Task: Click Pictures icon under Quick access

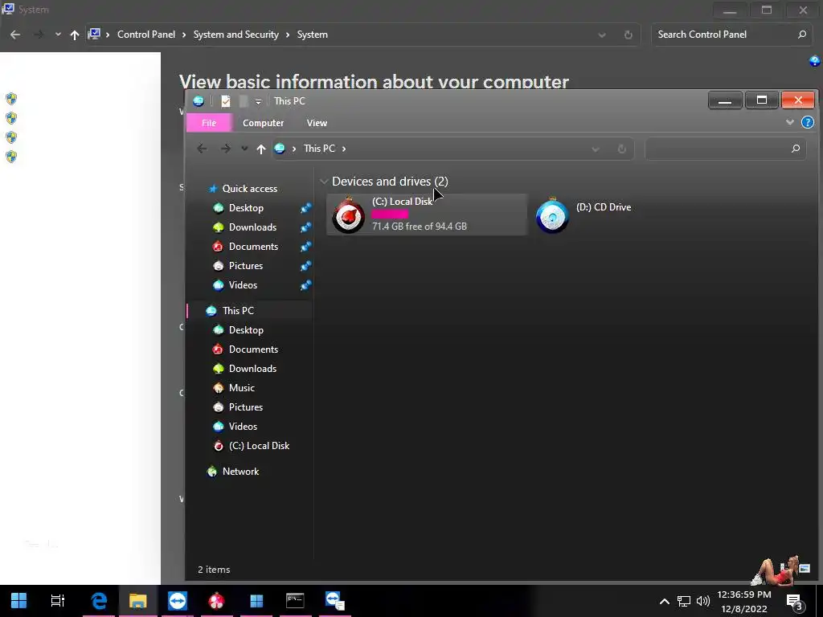Action: (219, 266)
